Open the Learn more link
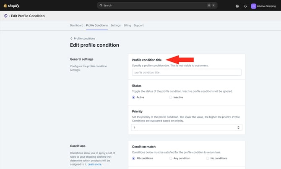Viewport: 281px width, 169px height. point(95,164)
